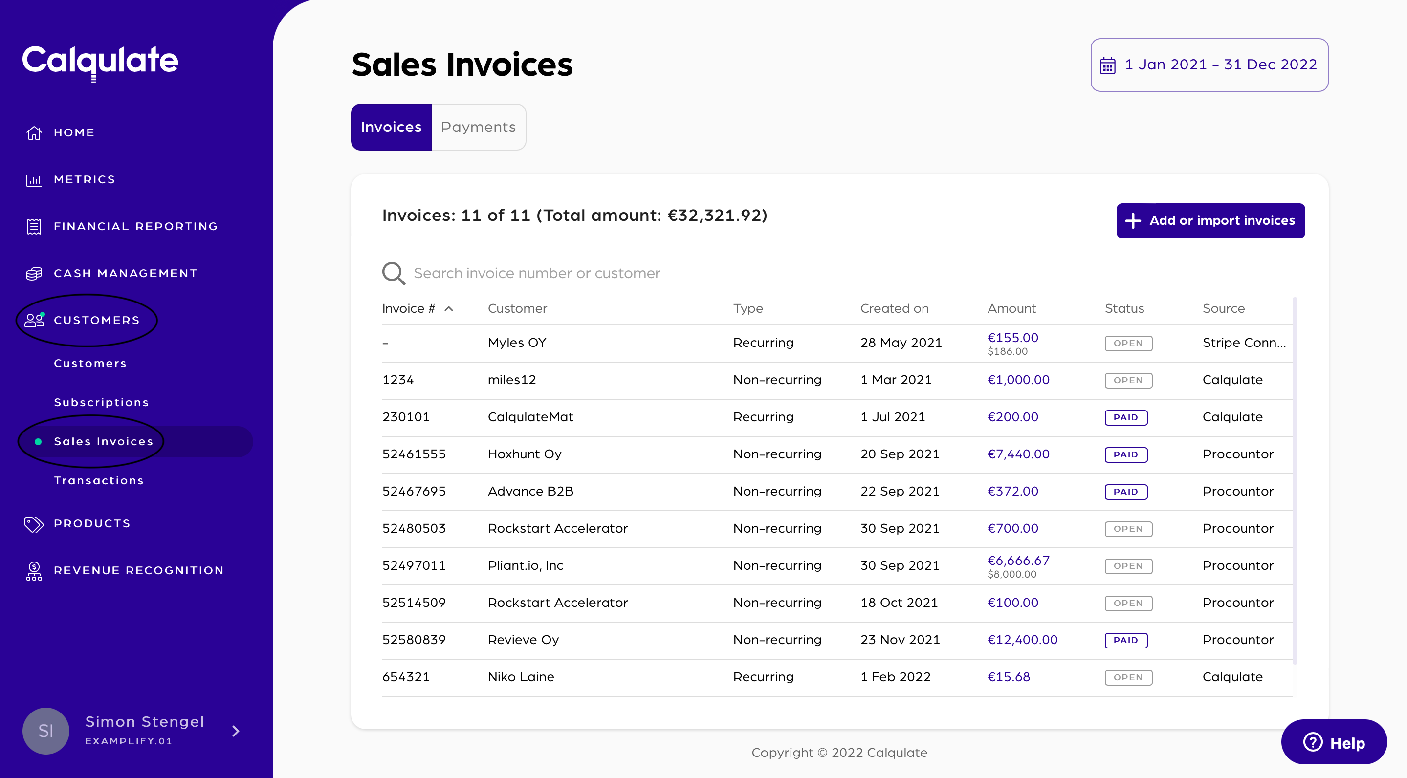Open Transactions in the sidebar
Screen dimensions: 1407x778
click(99, 480)
